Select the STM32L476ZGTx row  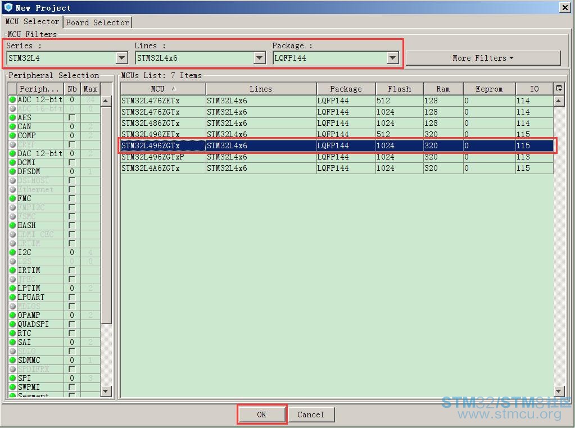click(x=337, y=112)
